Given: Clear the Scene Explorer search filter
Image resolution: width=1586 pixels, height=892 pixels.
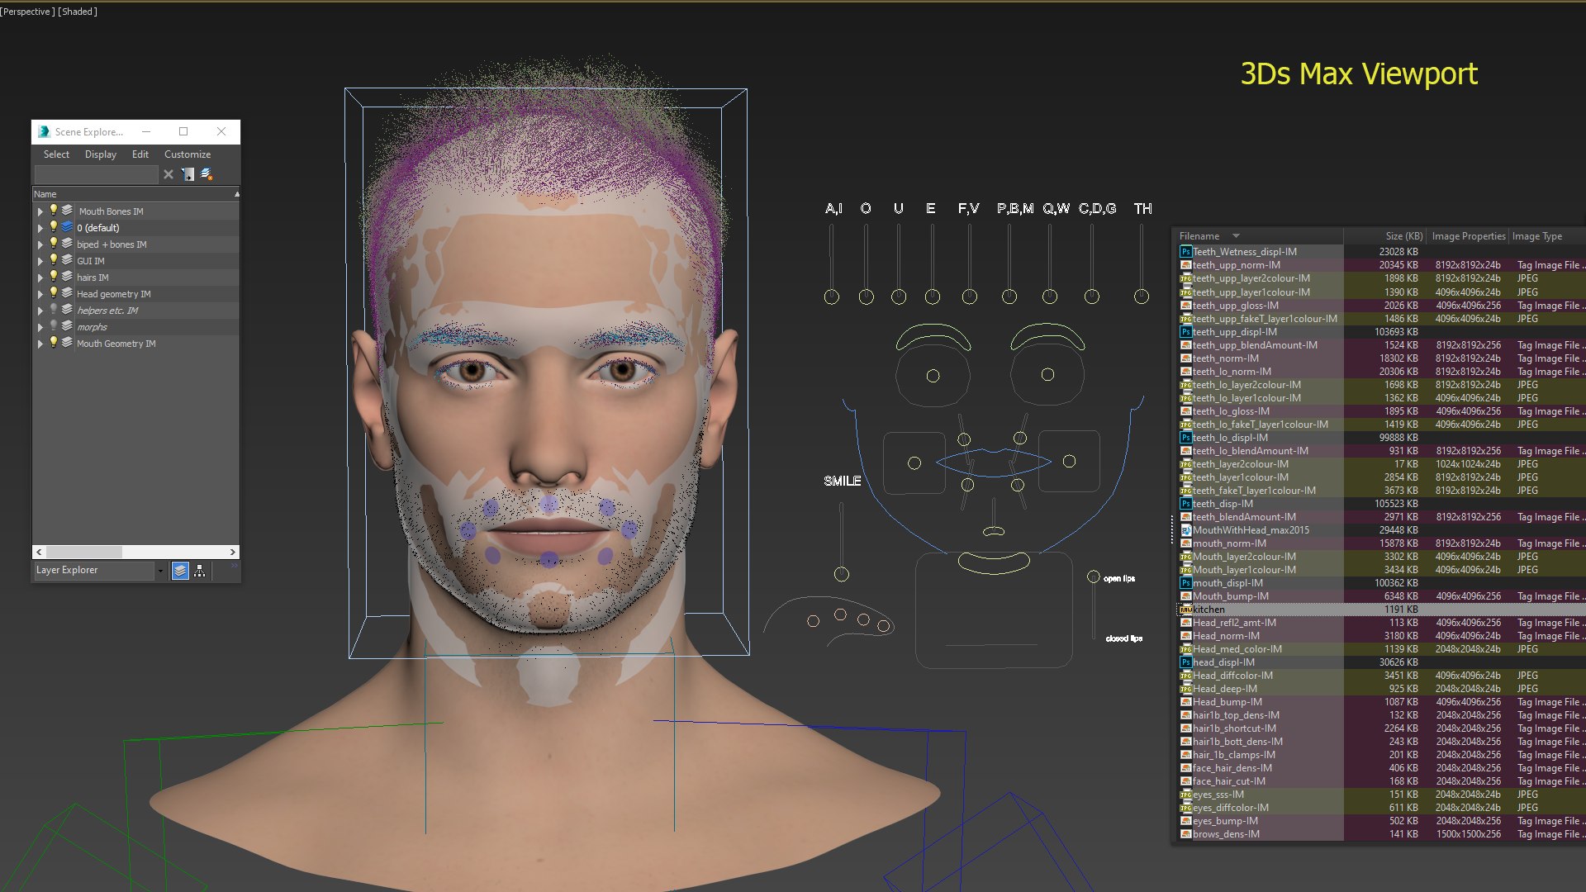Looking at the screenshot, I should click(x=169, y=174).
